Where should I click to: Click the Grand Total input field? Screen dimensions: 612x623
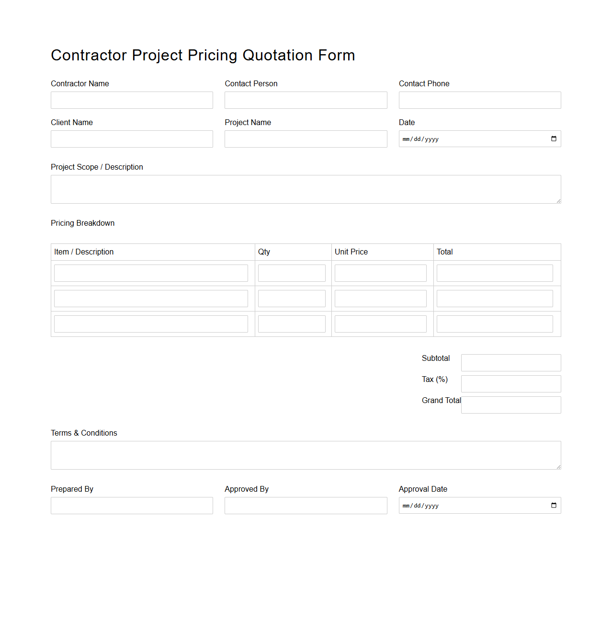pos(510,404)
